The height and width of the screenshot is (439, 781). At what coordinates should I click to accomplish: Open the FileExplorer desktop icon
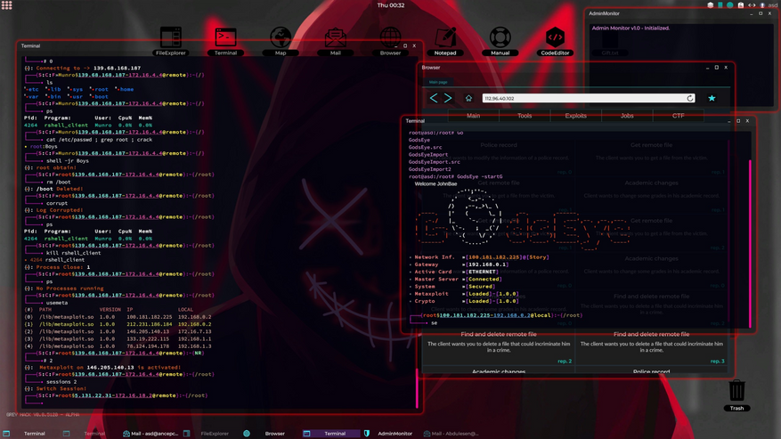pos(171,41)
